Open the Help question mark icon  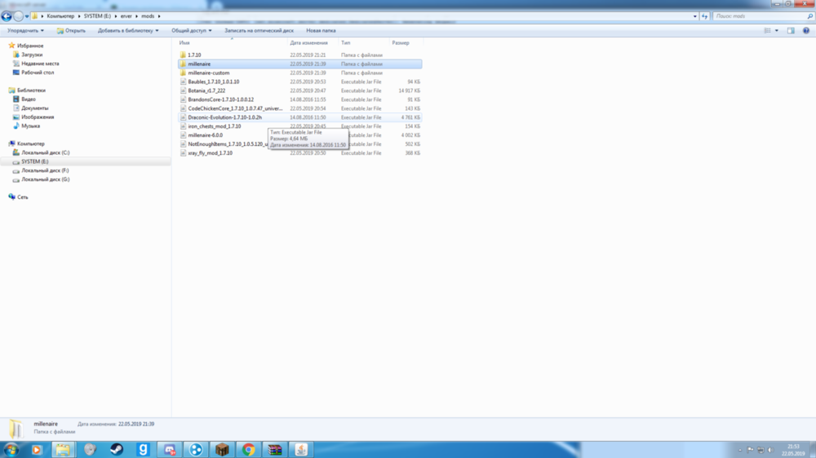point(805,31)
